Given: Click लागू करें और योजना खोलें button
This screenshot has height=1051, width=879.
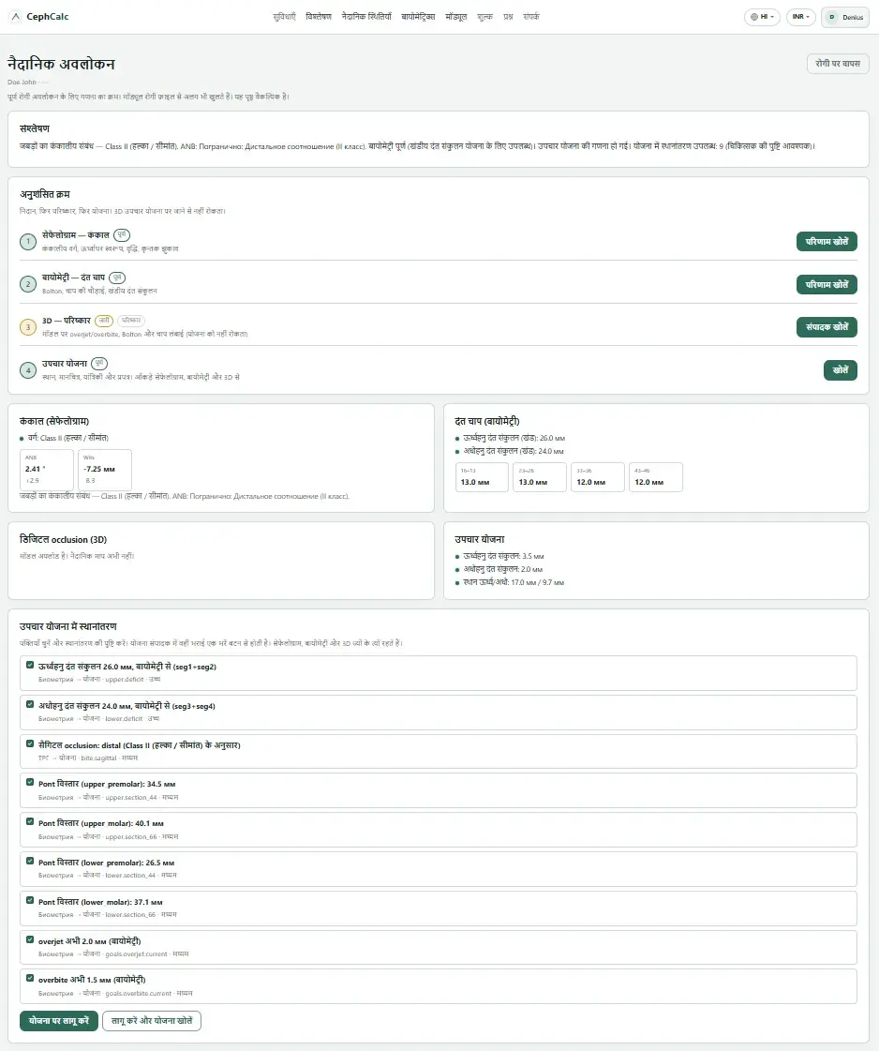Looking at the screenshot, I should click(152, 1021).
